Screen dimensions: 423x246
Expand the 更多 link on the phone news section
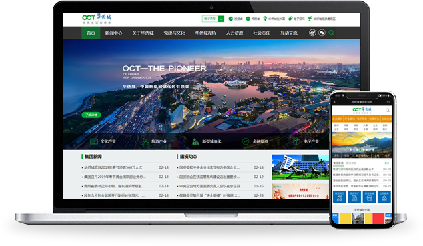pyautogui.click(x=388, y=163)
